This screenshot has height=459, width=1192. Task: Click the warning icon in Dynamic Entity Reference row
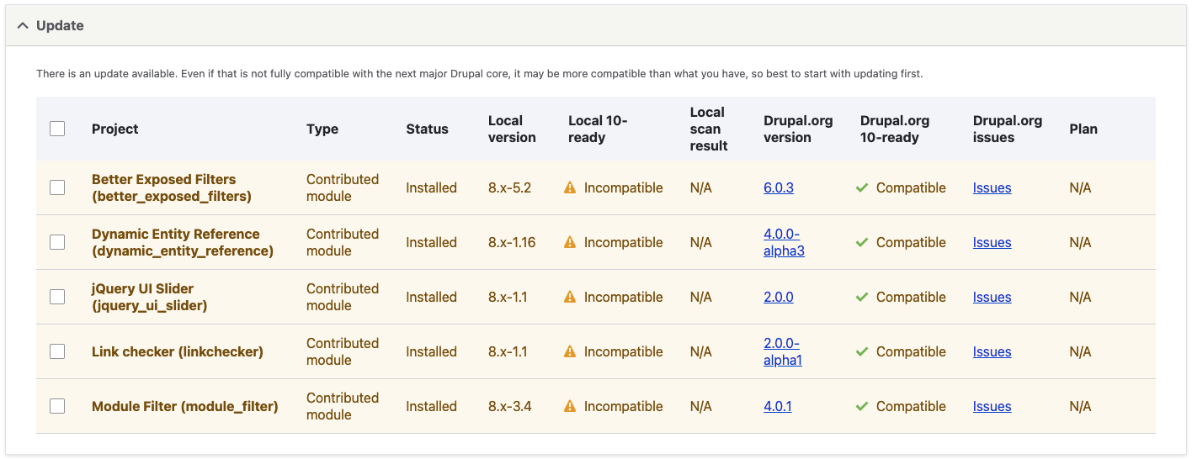(570, 242)
